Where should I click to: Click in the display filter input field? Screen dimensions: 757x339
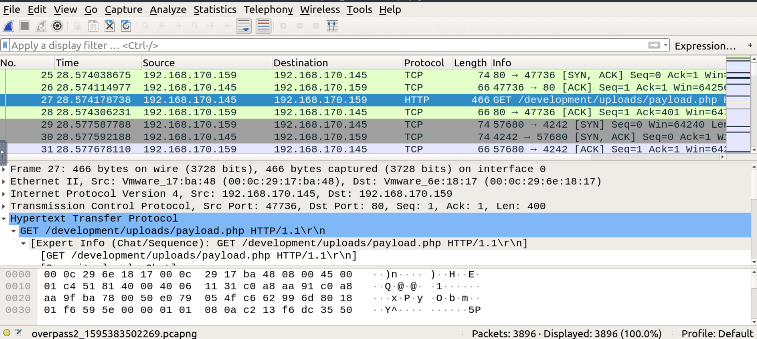click(317, 45)
